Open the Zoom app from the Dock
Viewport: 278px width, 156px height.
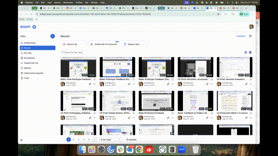click(182, 149)
